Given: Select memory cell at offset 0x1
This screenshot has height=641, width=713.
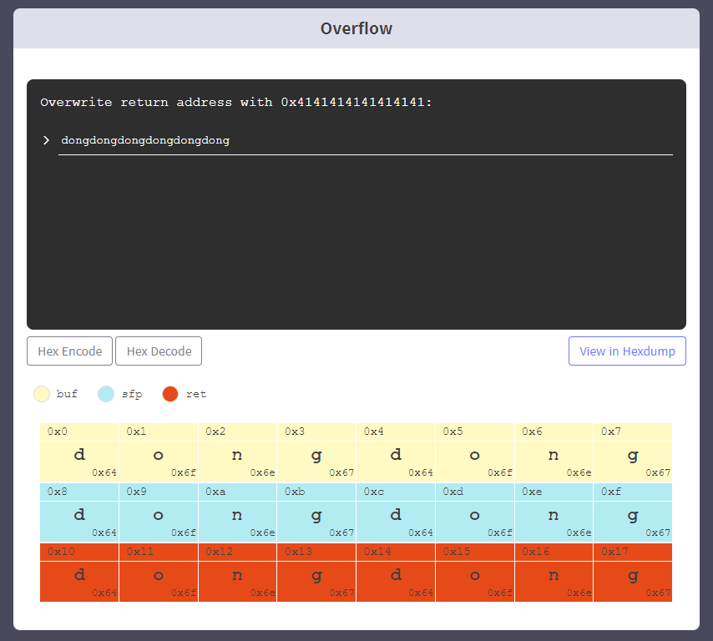Looking at the screenshot, I should tap(159, 452).
